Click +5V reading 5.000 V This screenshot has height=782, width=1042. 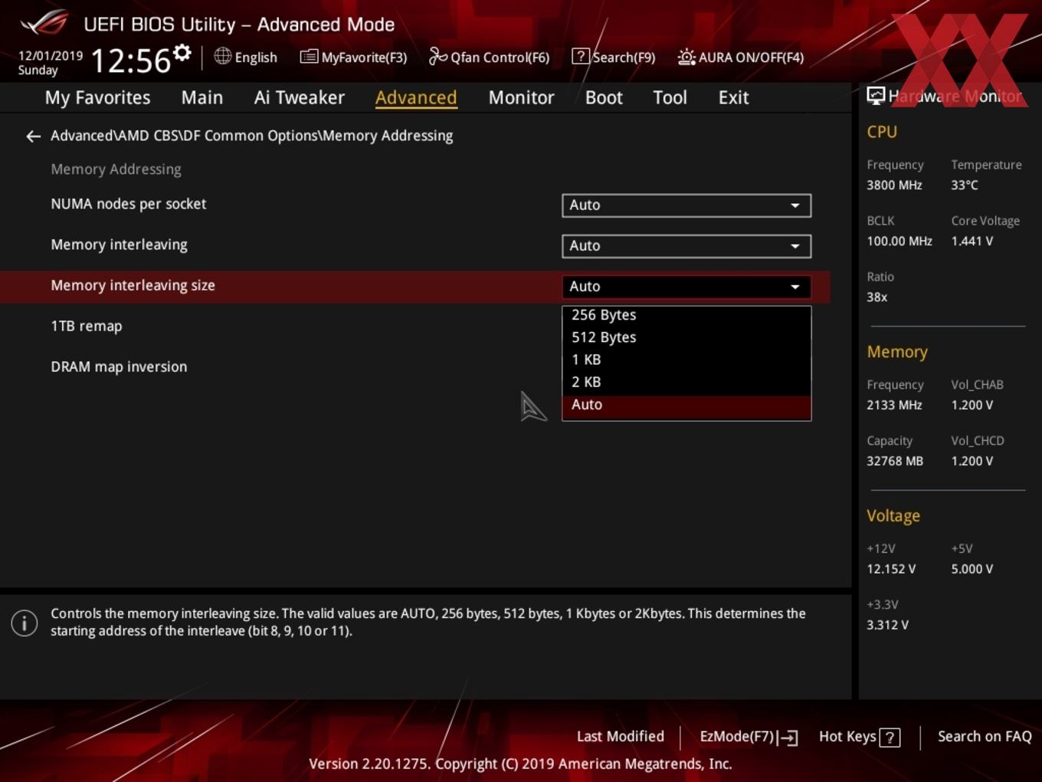(x=972, y=570)
